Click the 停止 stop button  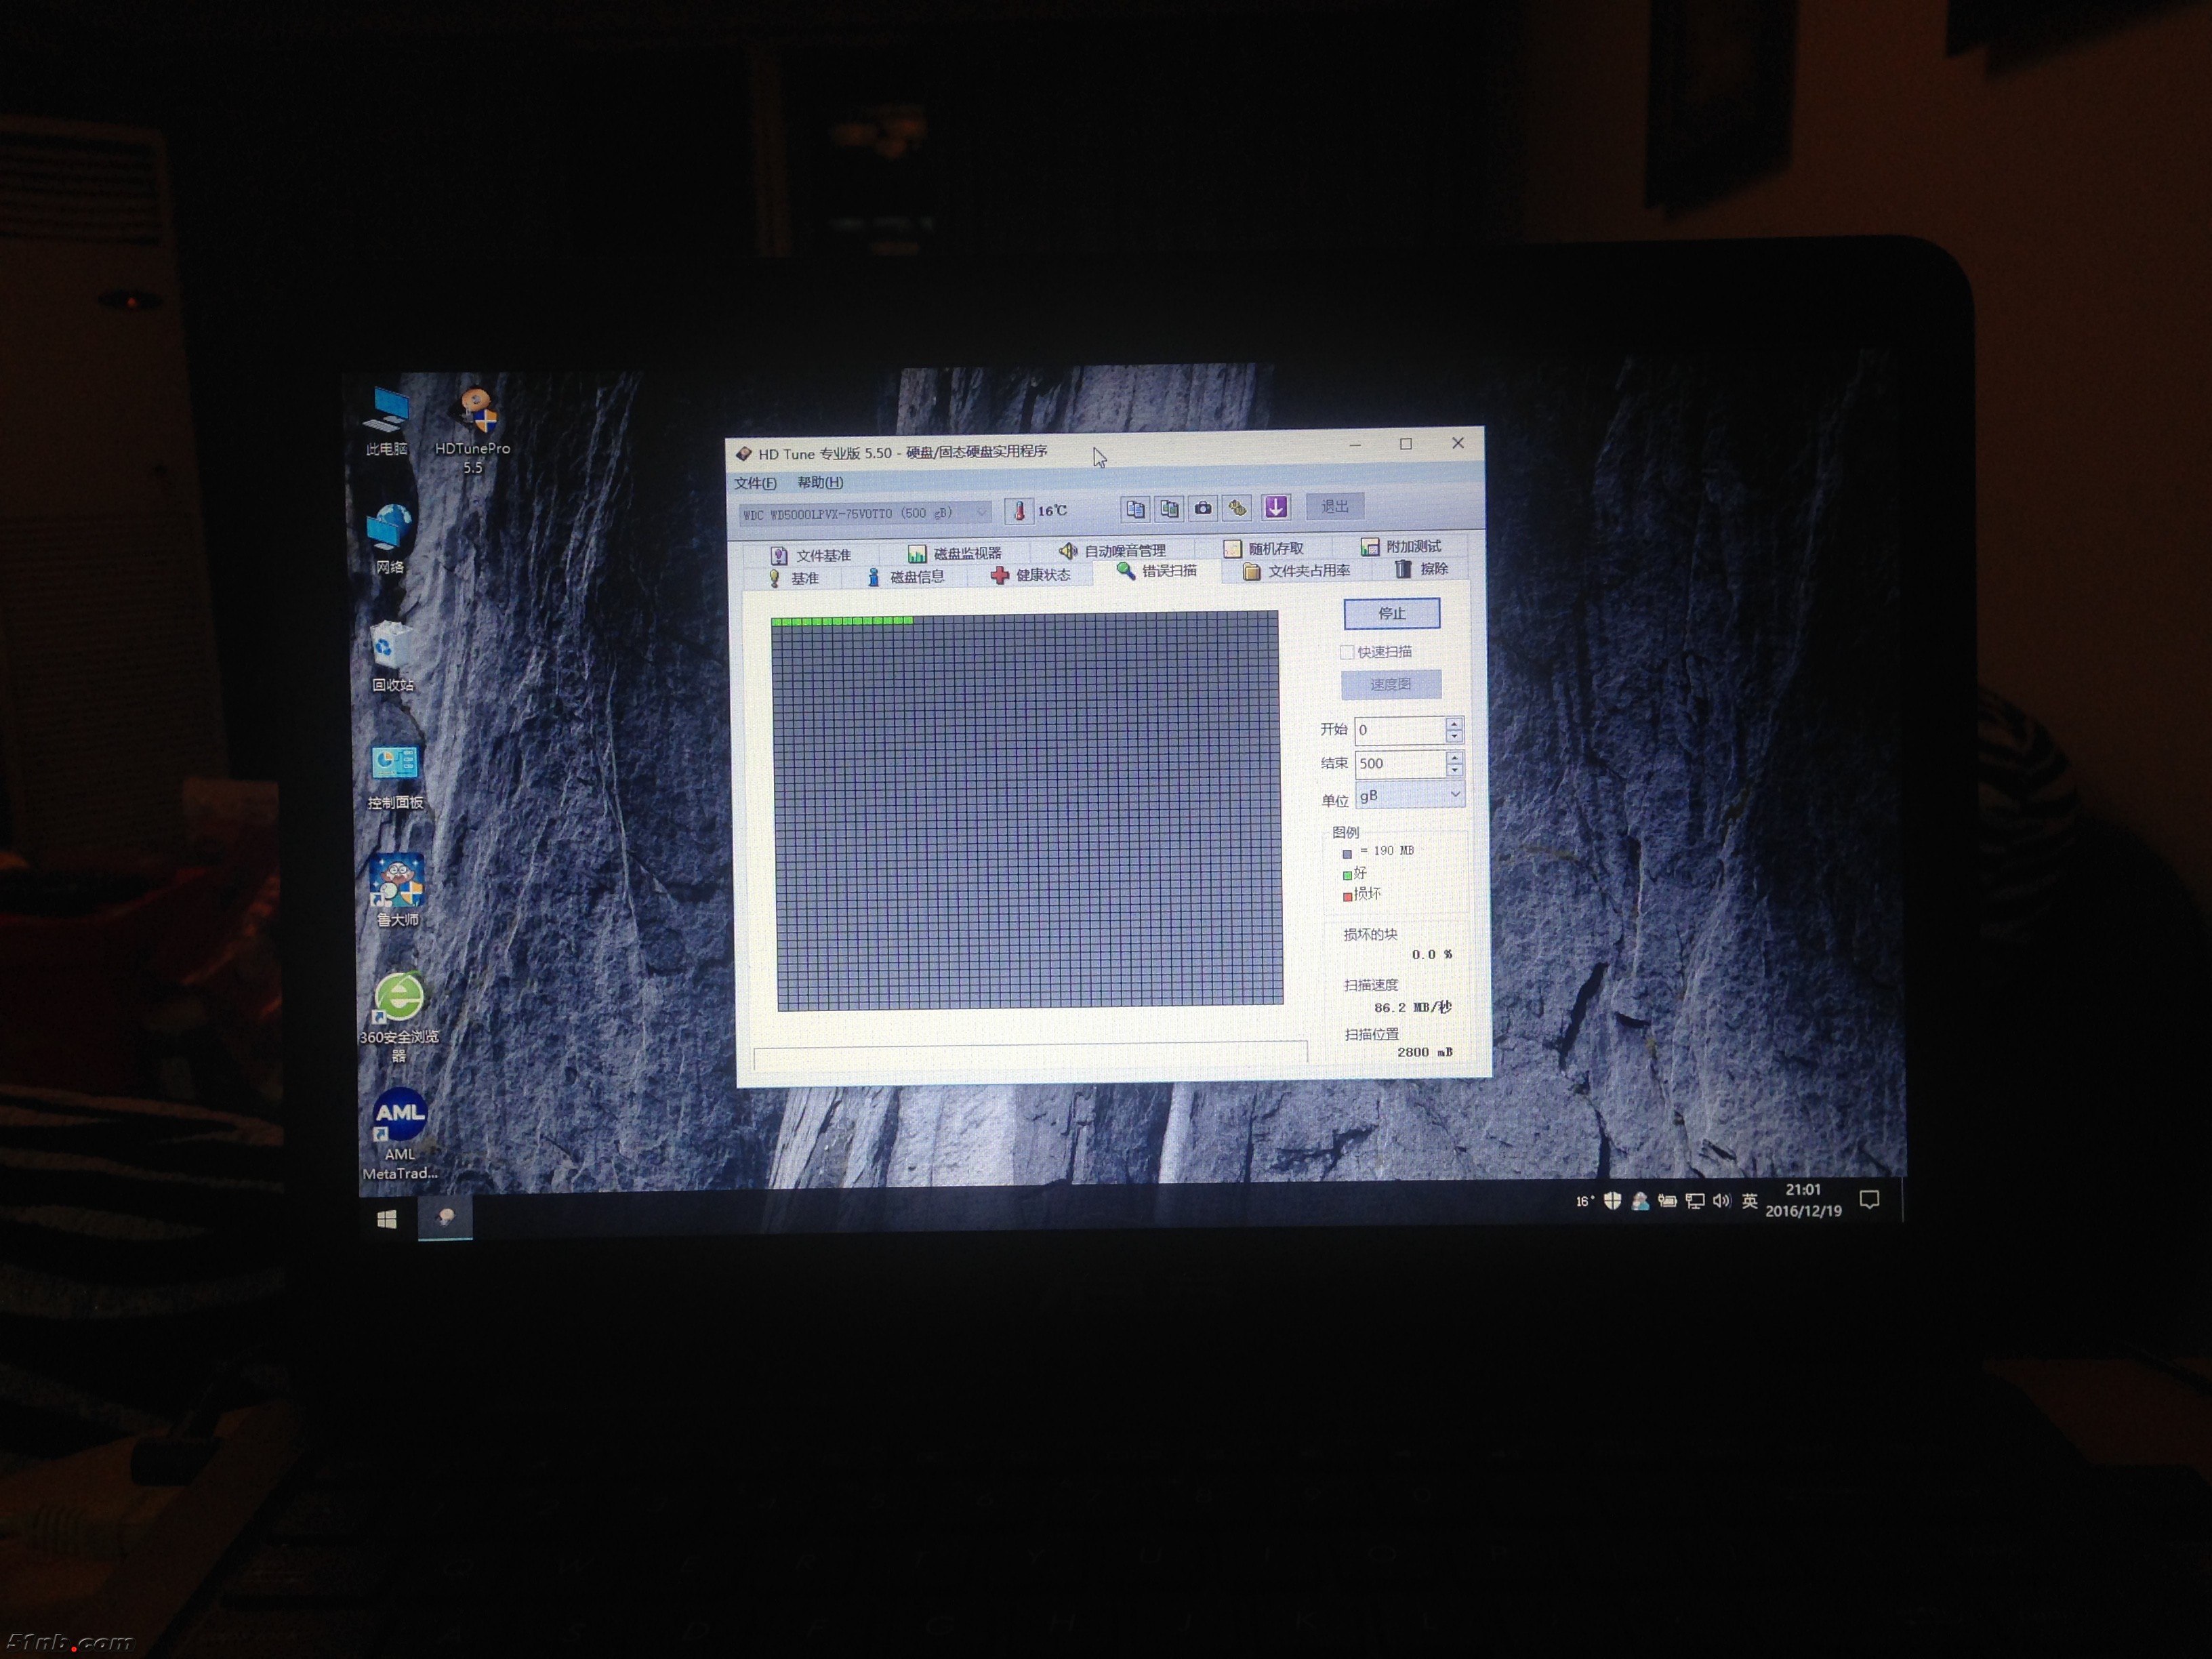click(x=1392, y=613)
